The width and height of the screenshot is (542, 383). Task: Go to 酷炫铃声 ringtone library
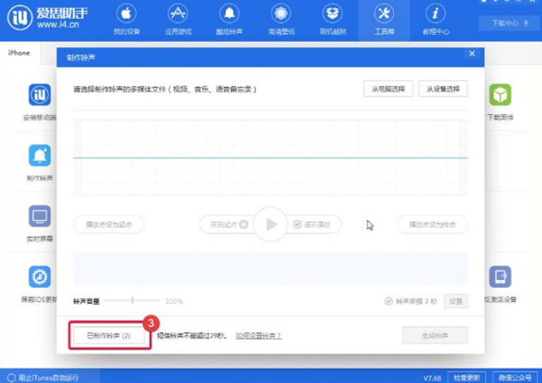pos(229,20)
